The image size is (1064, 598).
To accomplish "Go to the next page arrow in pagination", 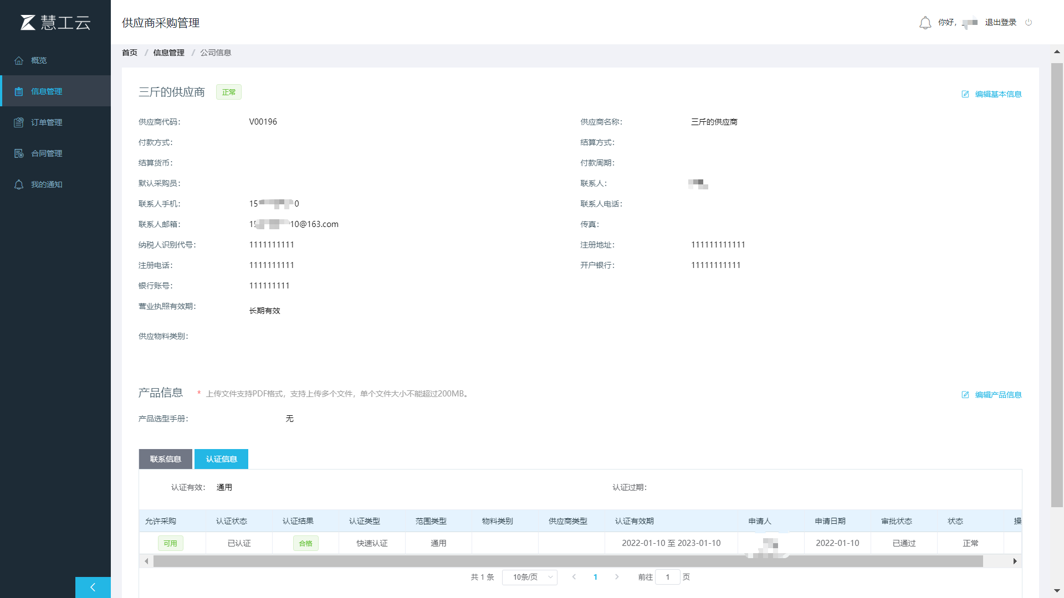I will click(x=617, y=577).
